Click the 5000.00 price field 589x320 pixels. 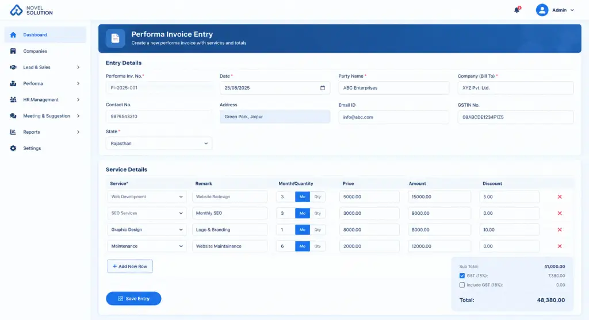point(369,196)
